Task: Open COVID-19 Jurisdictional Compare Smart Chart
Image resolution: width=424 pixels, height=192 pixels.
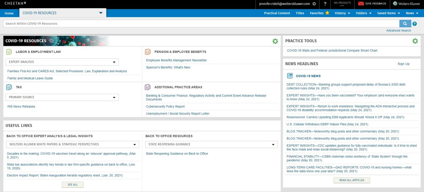Action: (x=332, y=50)
